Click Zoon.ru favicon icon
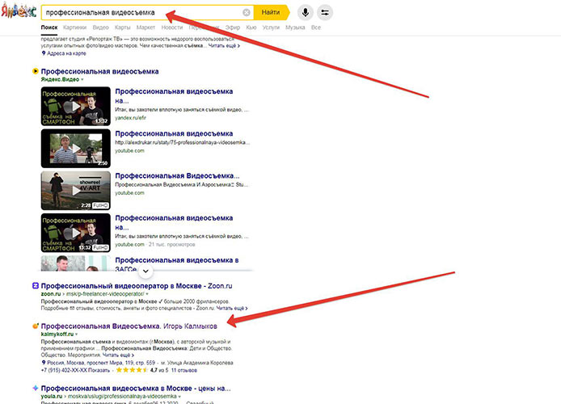Image resolution: width=561 pixels, height=404 pixels. [x=36, y=286]
